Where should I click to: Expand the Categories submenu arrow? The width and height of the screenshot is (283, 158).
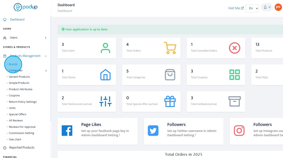(x=46, y=71)
